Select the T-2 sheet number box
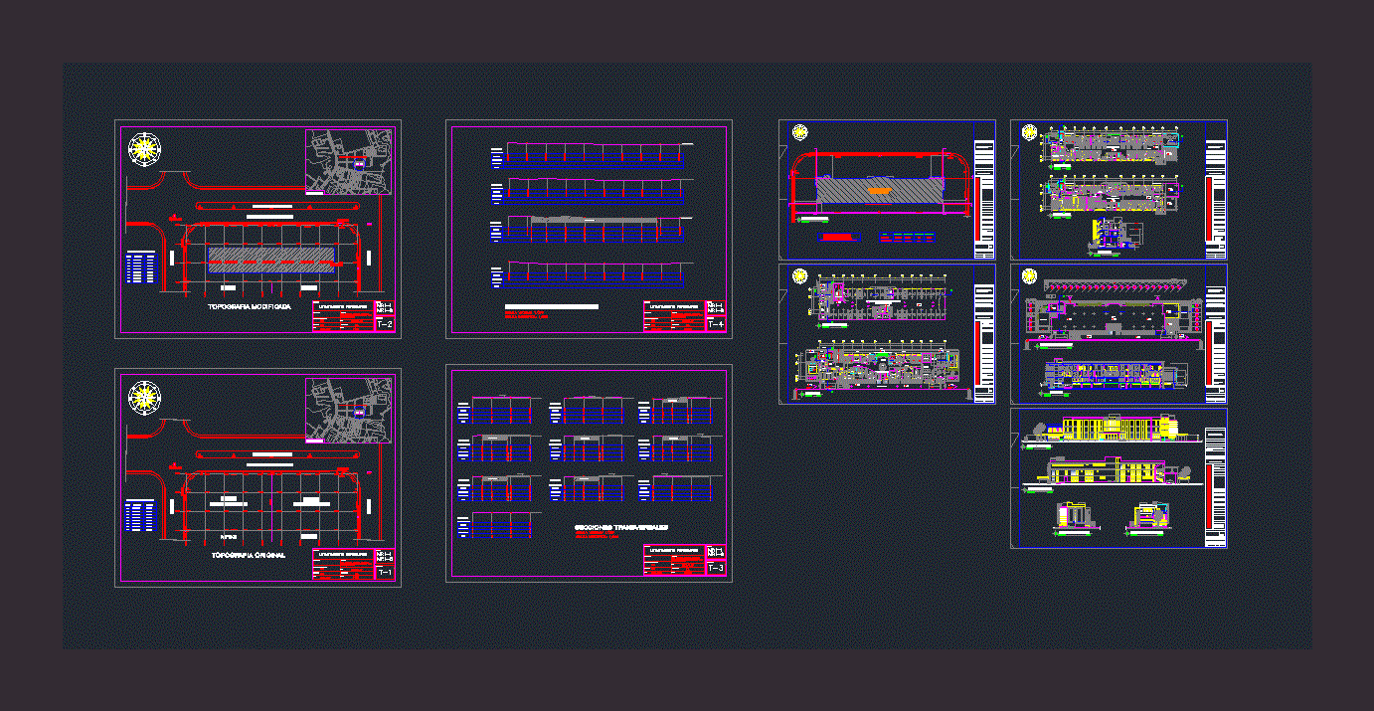Screen dimensions: 1374x711 coord(385,324)
